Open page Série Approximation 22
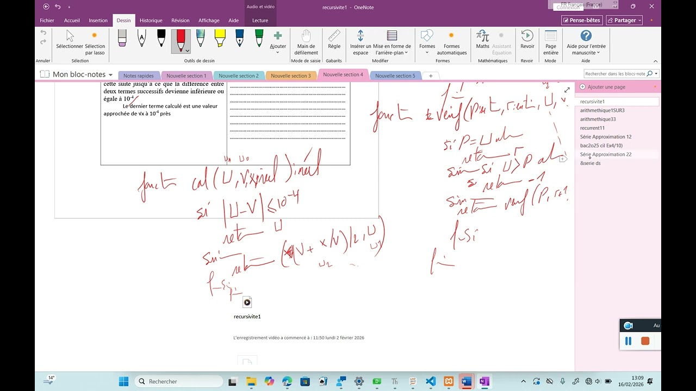The height and width of the screenshot is (391, 696). point(606,154)
